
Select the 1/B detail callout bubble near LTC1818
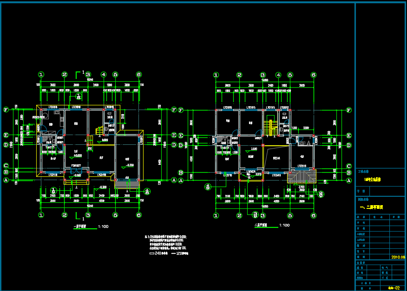tap(79, 97)
